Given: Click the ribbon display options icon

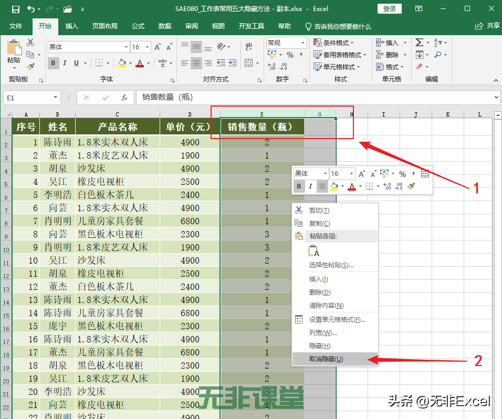Looking at the screenshot, I should 419,9.
